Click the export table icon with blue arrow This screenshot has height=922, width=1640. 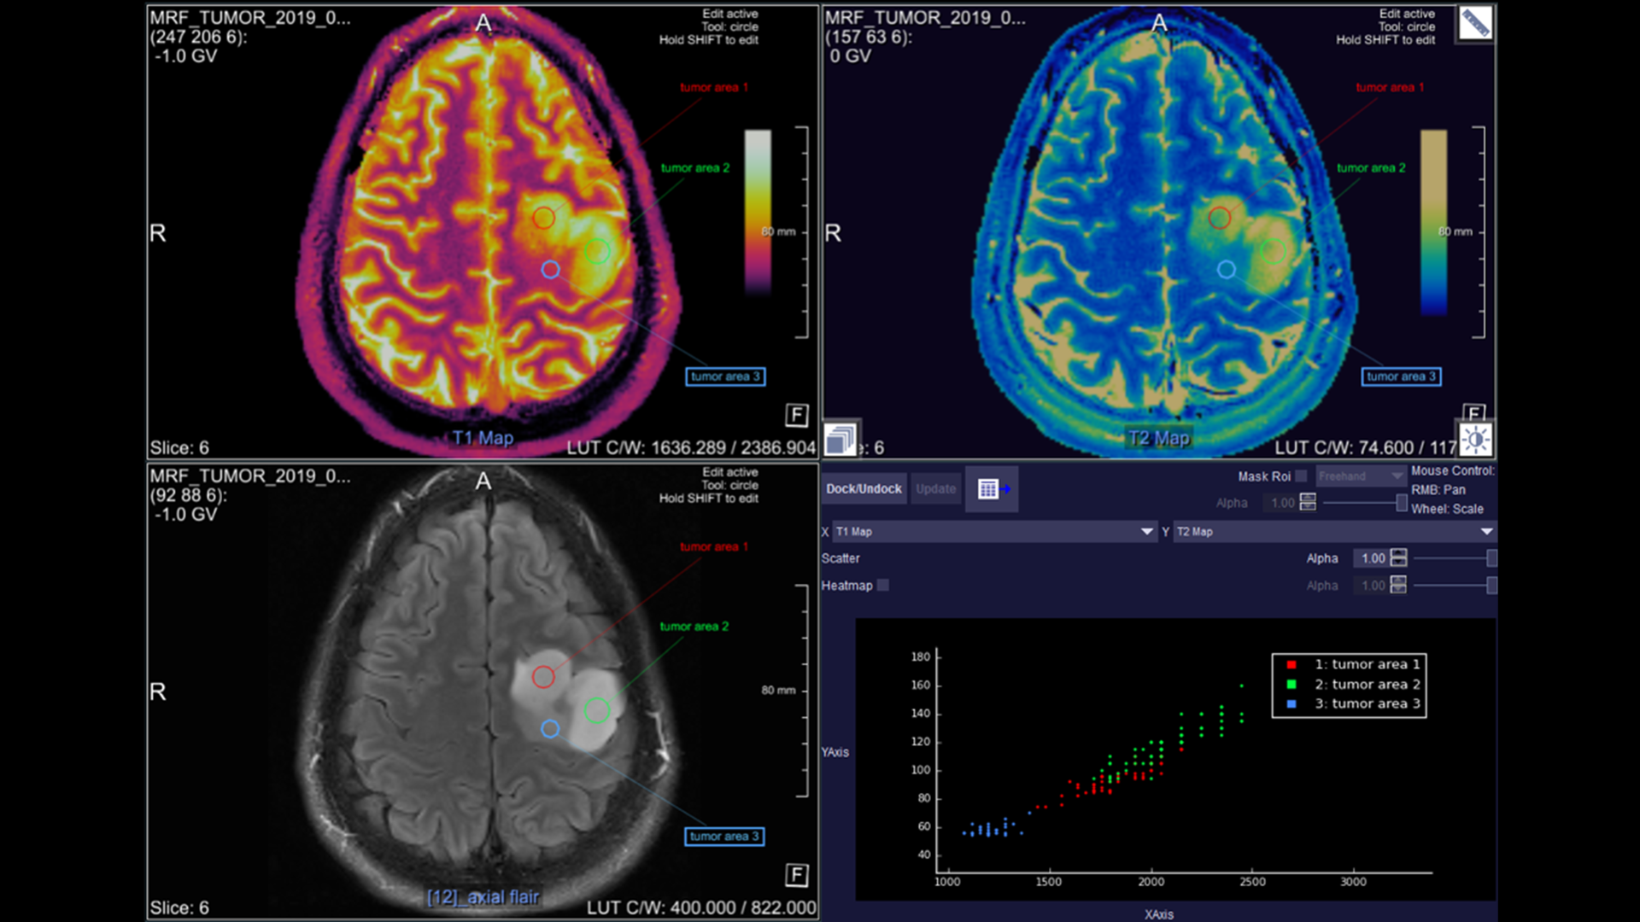tap(992, 489)
